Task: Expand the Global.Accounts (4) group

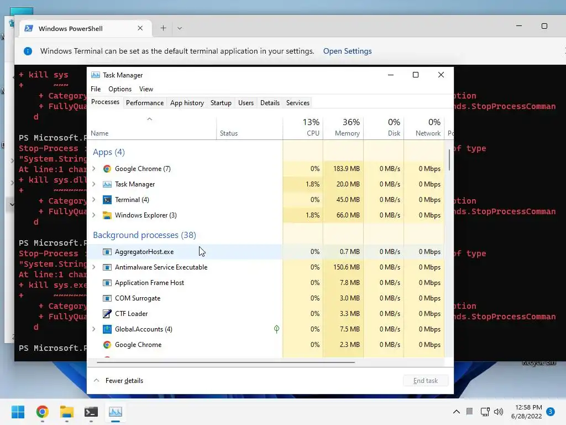Action: (x=94, y=329)
